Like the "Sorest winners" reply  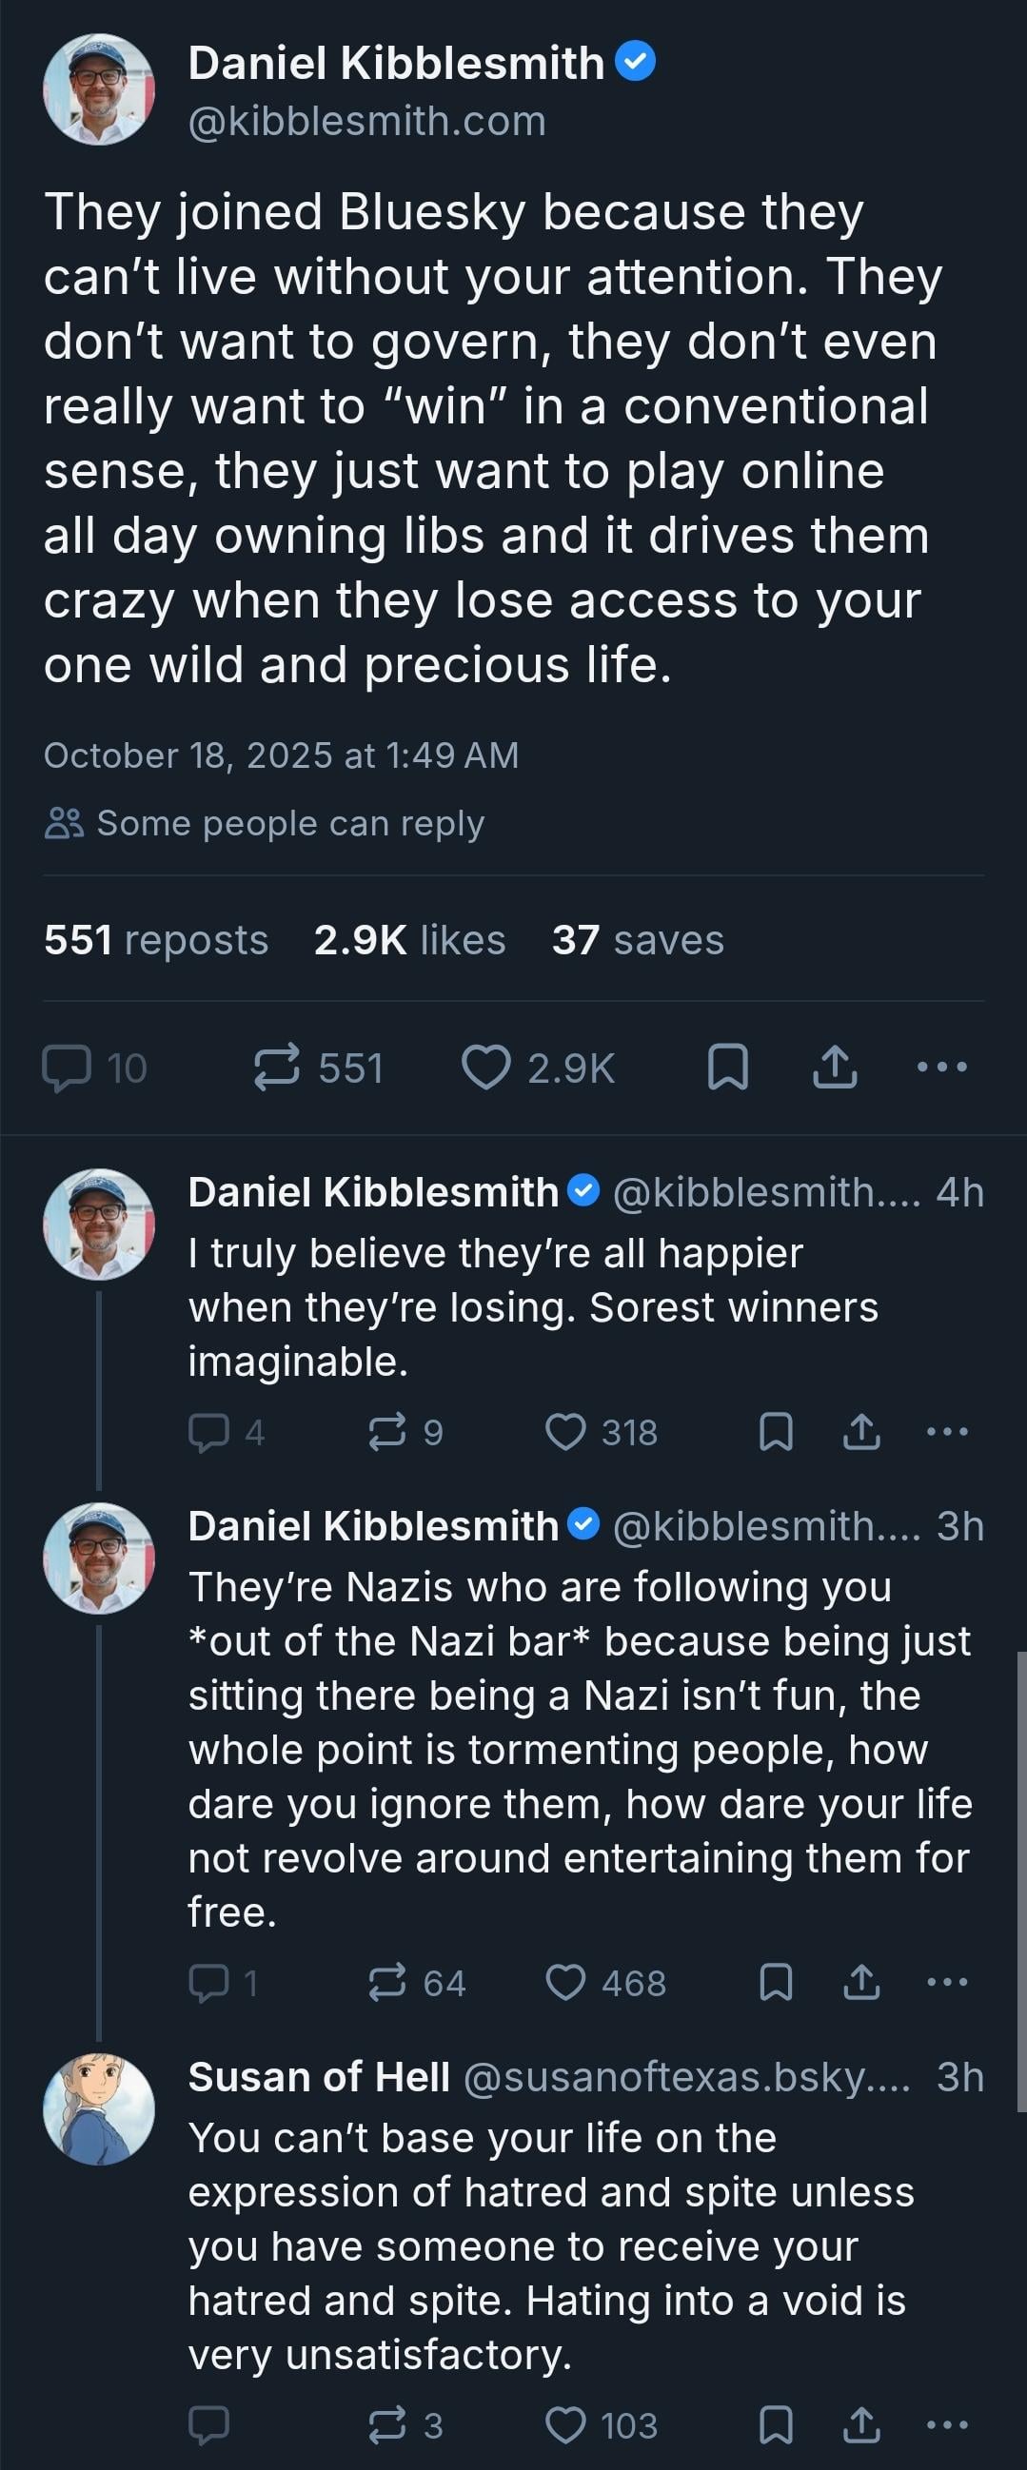565,1432
